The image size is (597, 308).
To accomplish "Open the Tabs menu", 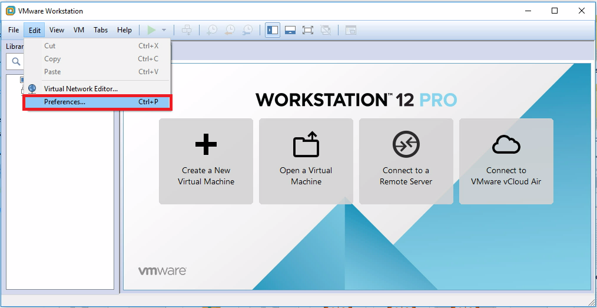I will pyautogui.click(x=101, y=30).
